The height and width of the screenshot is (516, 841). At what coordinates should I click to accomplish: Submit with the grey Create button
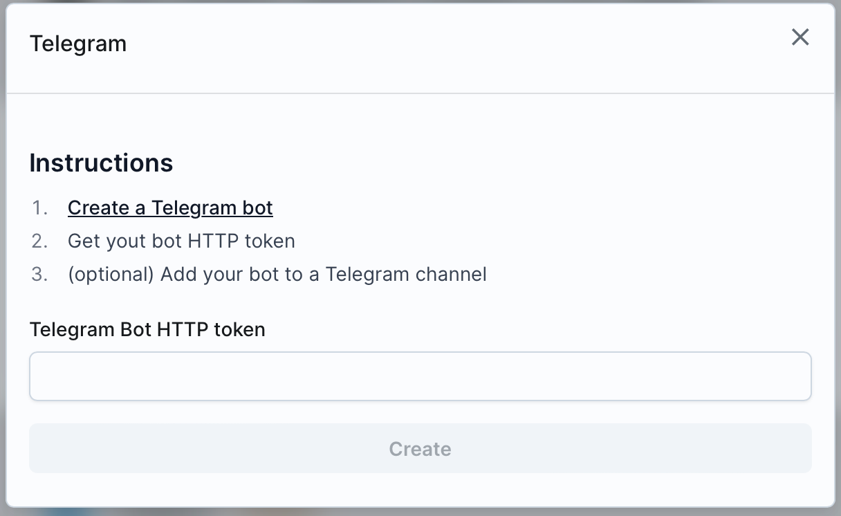[420, 448]
